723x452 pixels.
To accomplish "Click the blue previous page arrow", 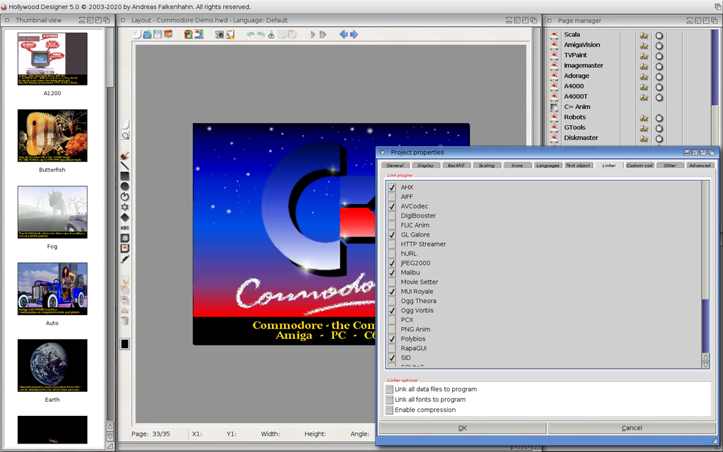I will pyautogui.click(x=344, y=34).
